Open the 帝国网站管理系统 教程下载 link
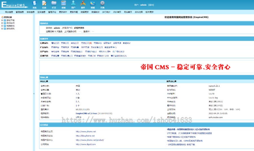 coord(181,145)
